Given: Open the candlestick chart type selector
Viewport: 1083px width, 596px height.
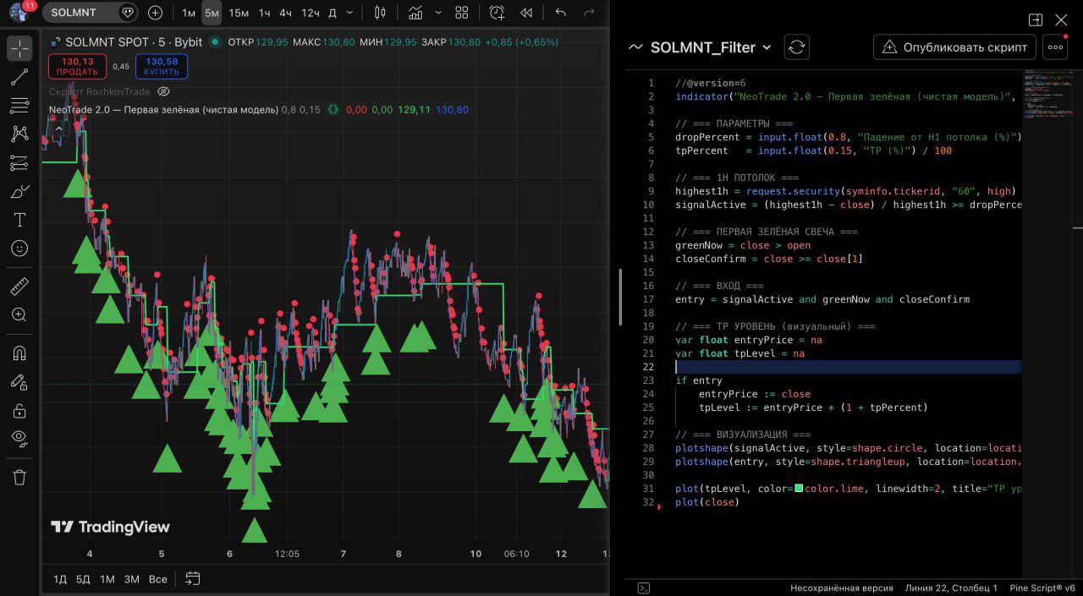Looking at the screenshot, I should click(x=380, y=13).
